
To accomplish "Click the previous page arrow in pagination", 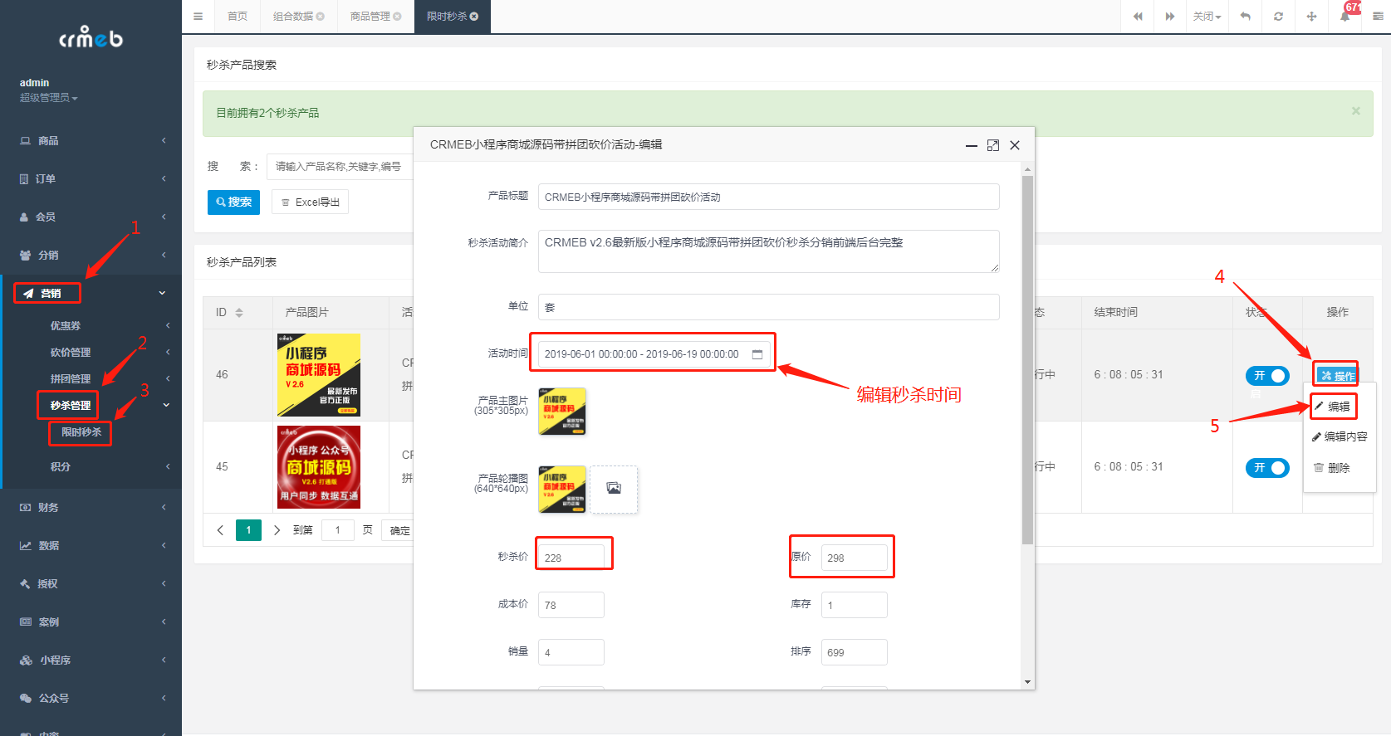I will (220, 530).
